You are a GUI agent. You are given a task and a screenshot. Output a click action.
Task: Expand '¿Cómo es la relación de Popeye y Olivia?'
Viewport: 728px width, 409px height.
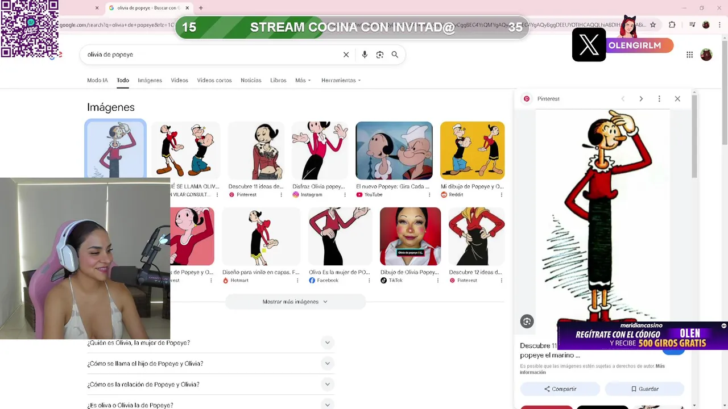pyautogui.click(x=210, y=385)
